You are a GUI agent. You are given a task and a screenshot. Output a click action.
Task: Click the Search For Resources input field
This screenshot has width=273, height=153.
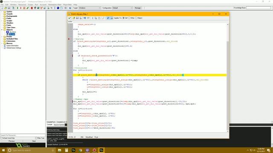[23, 135]
